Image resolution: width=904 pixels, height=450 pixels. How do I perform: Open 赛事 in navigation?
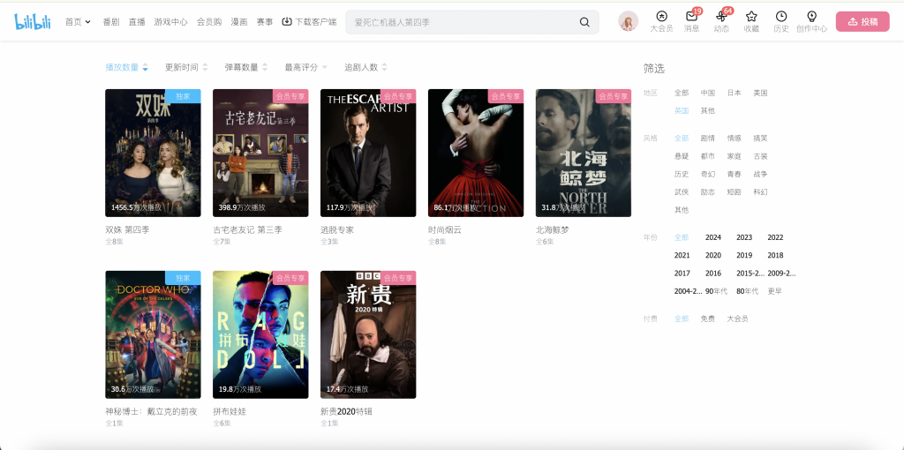265,22
